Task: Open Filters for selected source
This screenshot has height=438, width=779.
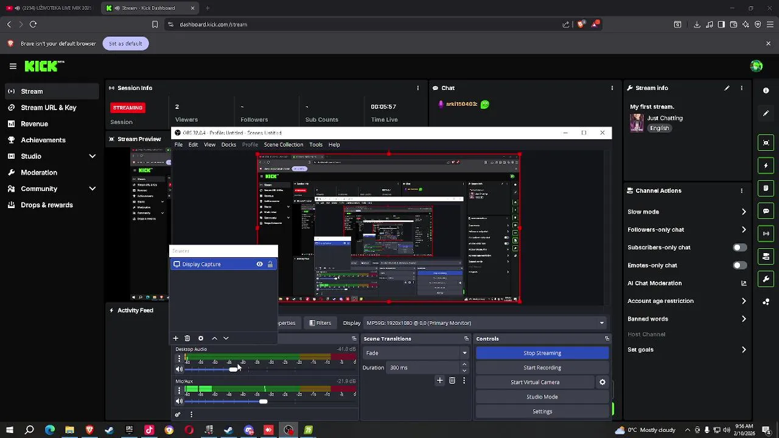Action: coord(320,323)
